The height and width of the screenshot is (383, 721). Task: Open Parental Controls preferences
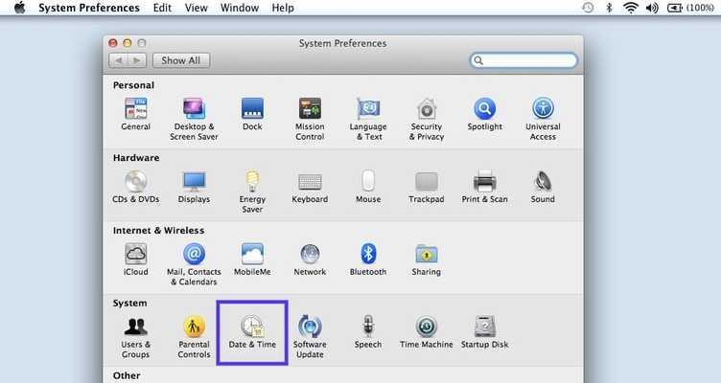[x=194, y=336]
